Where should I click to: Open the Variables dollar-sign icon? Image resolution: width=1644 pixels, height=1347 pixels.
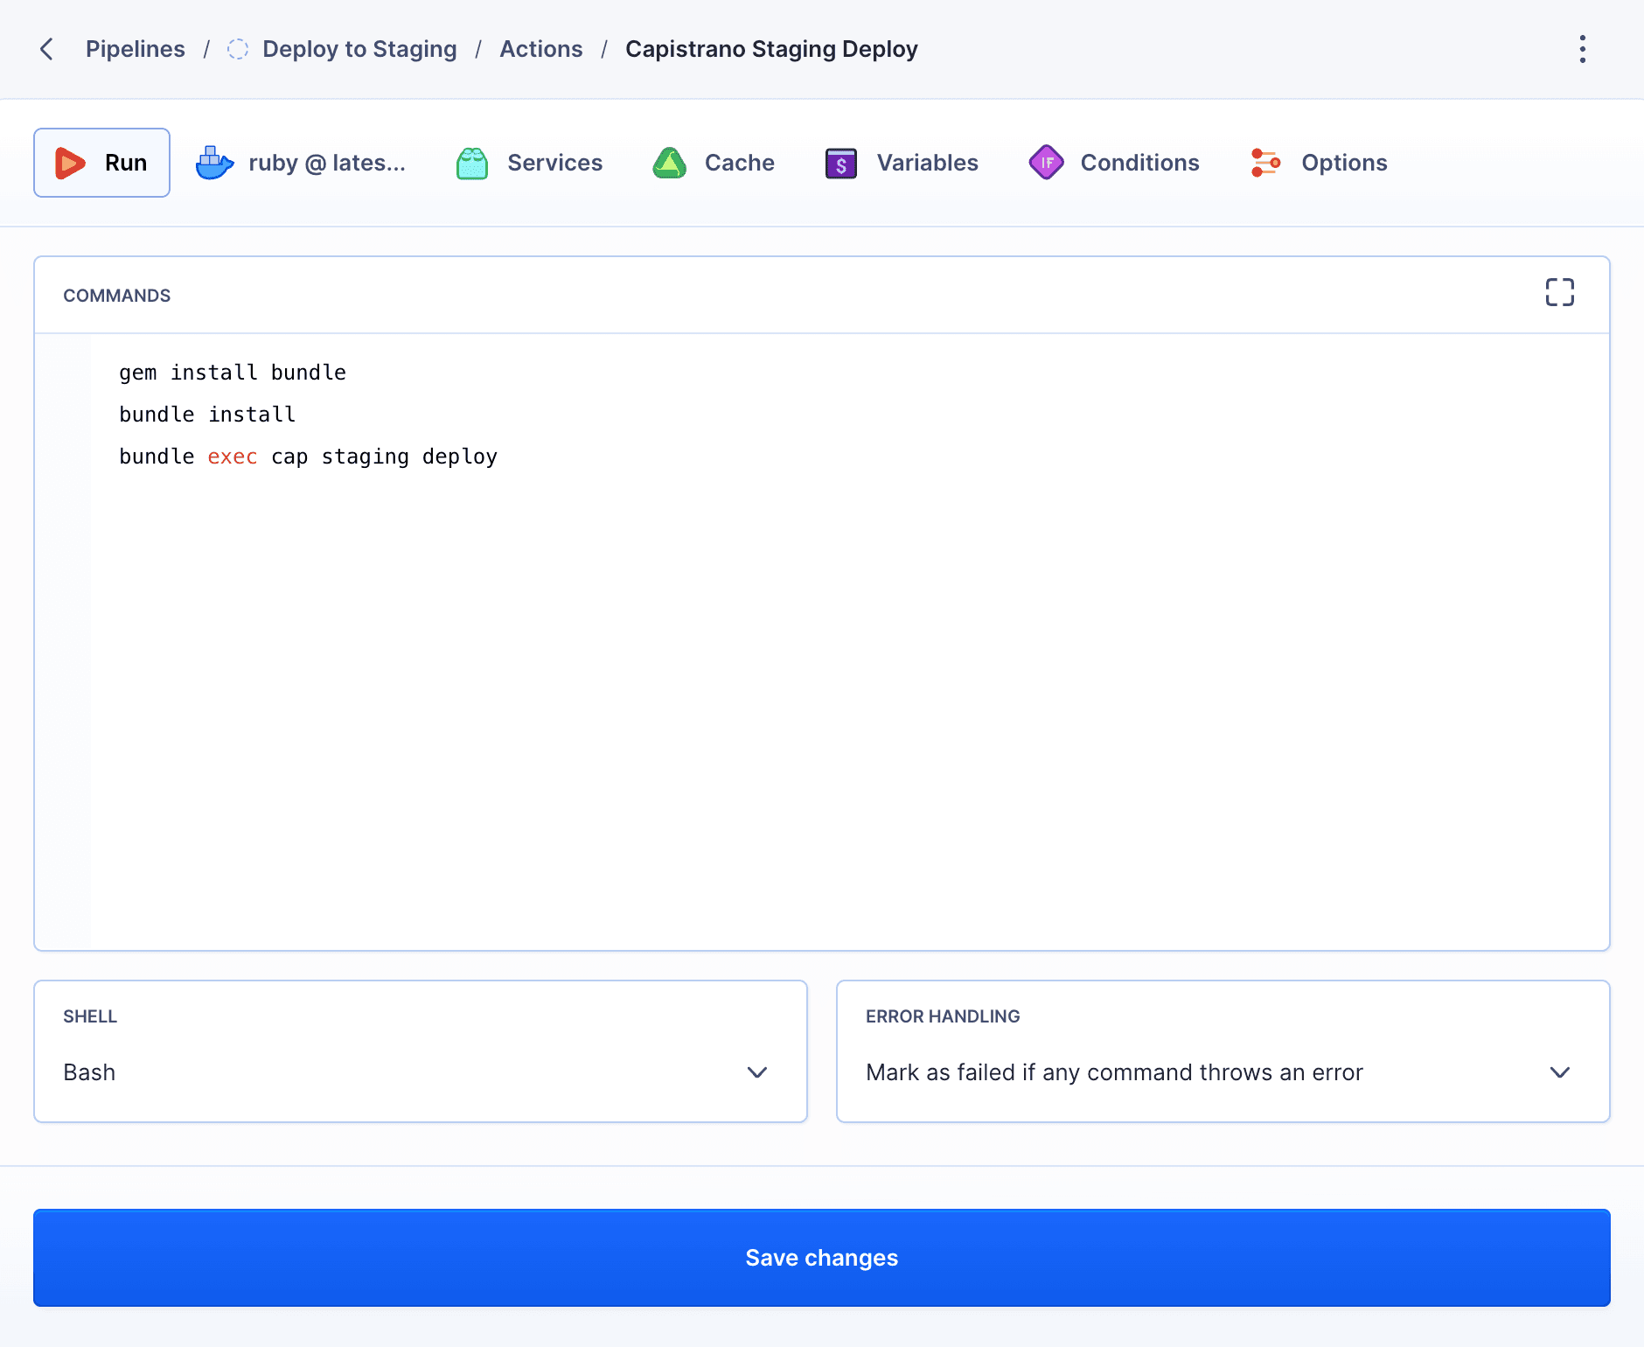pyautogui.click(x=840, y=162)
